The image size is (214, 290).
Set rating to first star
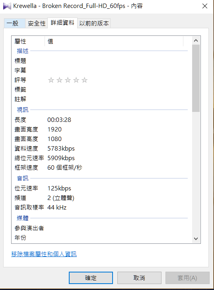[x=51, y=80]
